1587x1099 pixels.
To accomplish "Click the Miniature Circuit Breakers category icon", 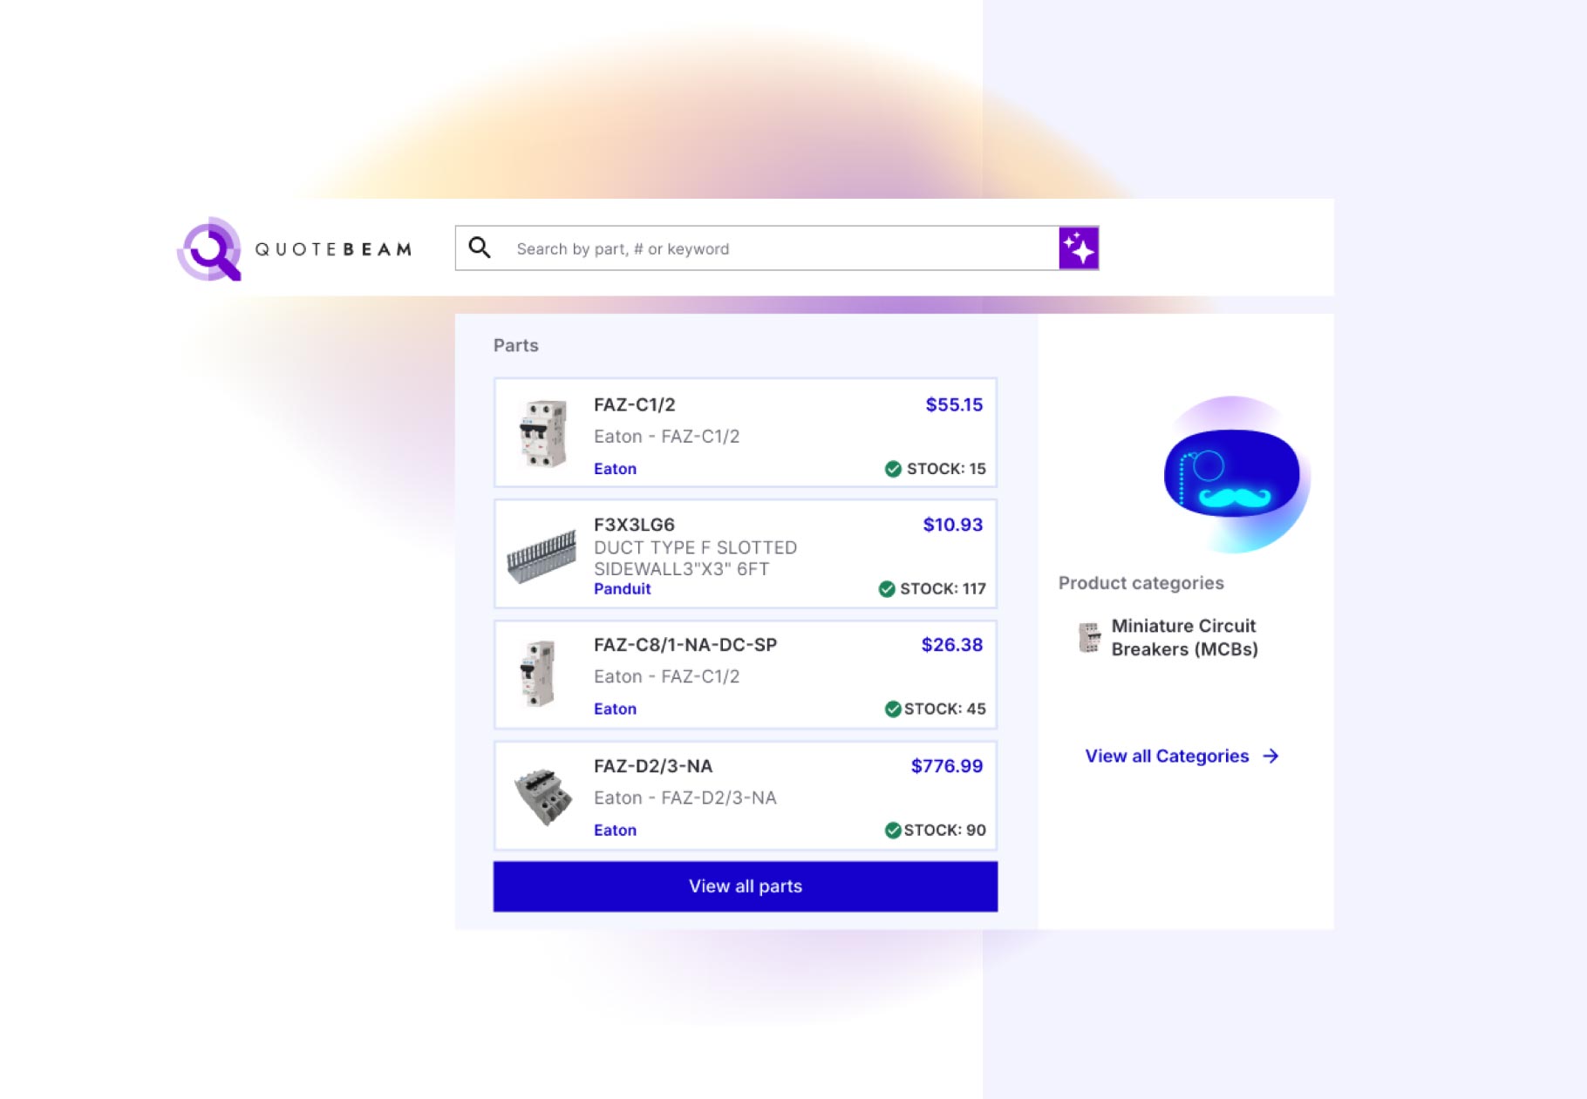I will tap(1089, 637).
